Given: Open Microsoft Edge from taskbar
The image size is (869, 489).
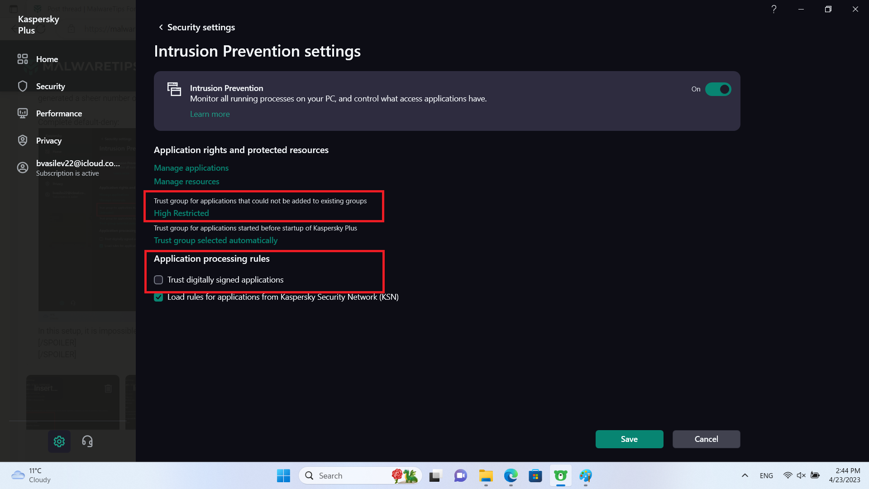Looking at the screenshot, I should coord(511,476).
